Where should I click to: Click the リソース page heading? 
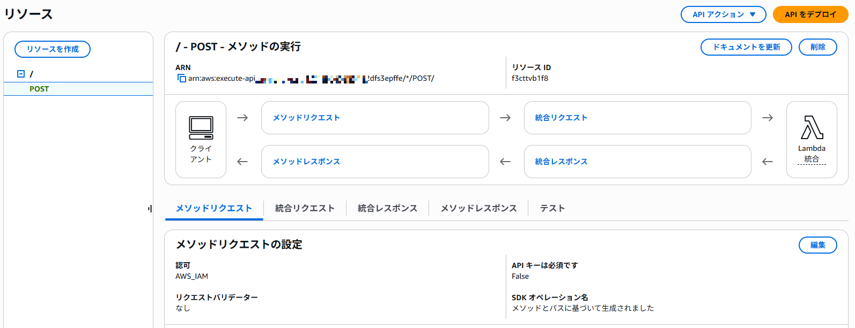(x=28, y=14)
